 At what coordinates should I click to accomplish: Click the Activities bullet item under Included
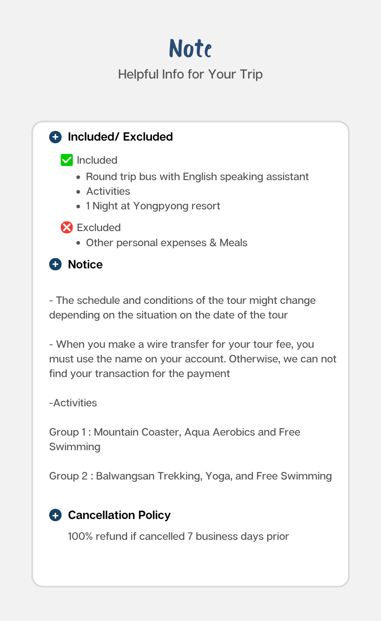click(108, 191)
